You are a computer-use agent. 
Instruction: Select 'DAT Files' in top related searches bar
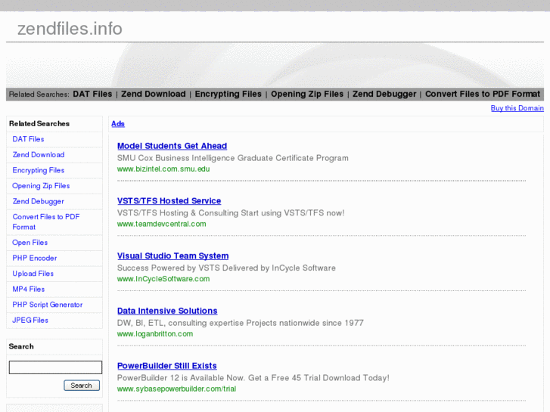tap(92, 94)
